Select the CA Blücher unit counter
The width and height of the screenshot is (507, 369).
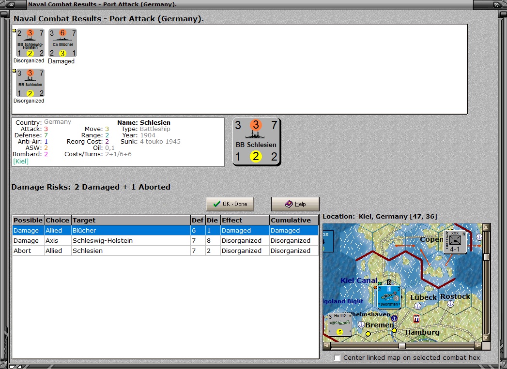click(x=63, y=43)
